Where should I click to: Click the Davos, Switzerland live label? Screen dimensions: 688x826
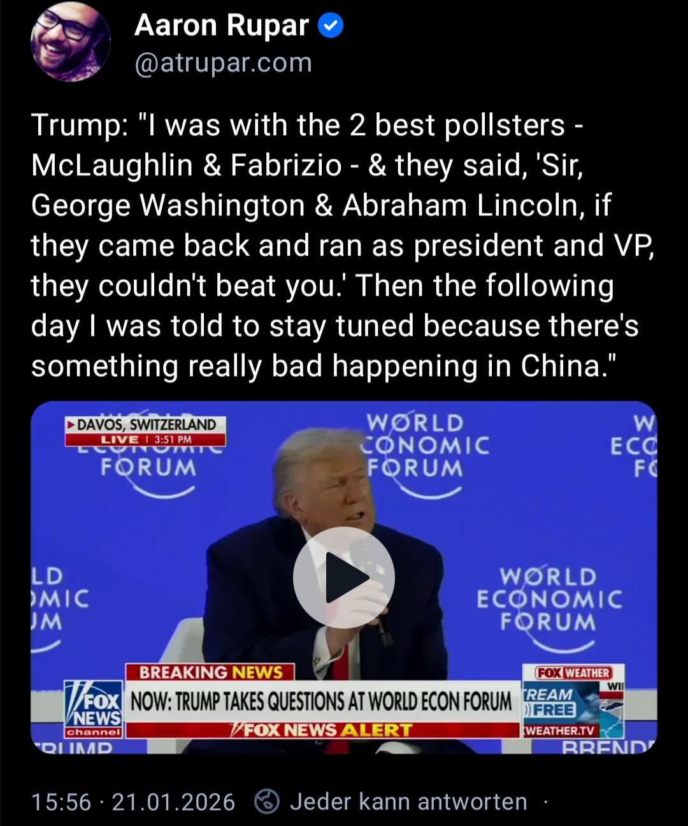click(x=146, y=431)
